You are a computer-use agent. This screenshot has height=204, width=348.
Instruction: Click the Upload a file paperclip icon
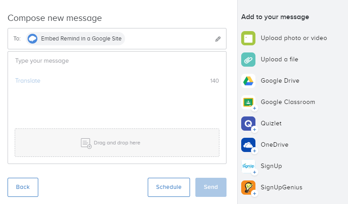coord(248,60)
